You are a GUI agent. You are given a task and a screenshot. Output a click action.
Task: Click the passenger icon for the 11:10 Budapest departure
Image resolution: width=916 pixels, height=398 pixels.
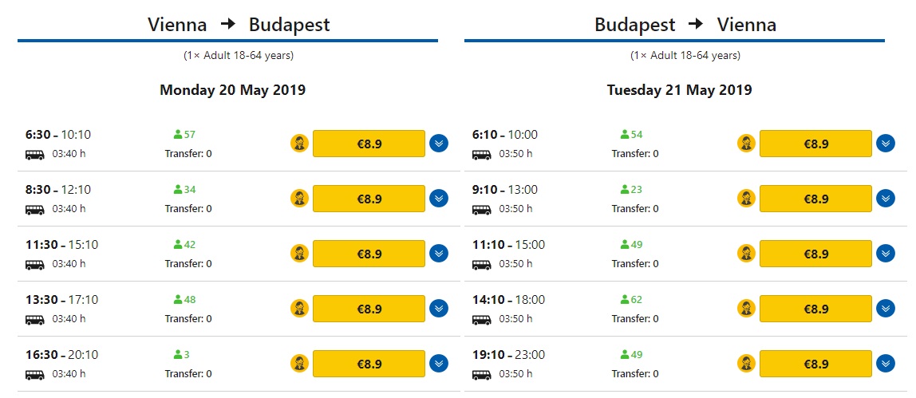point(746,254)
